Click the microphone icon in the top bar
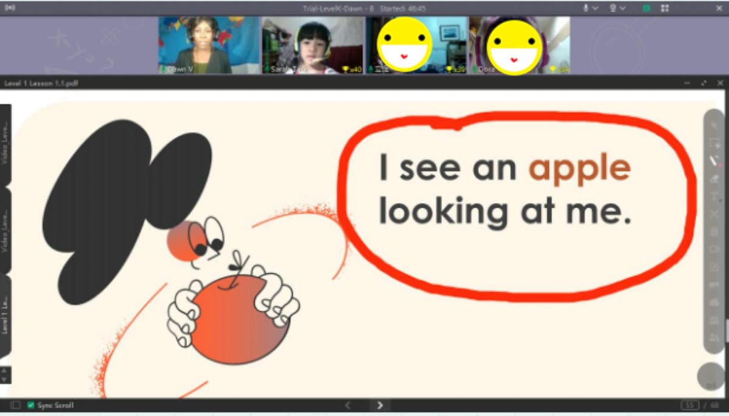The image size is (729, 416). coord(585,8)
